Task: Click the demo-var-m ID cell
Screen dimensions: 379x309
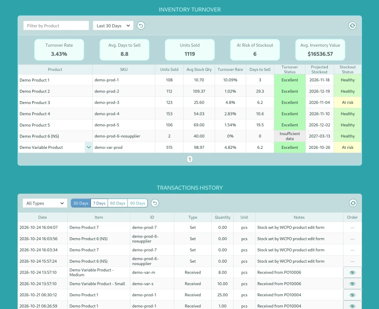Action: coord(152,272)
